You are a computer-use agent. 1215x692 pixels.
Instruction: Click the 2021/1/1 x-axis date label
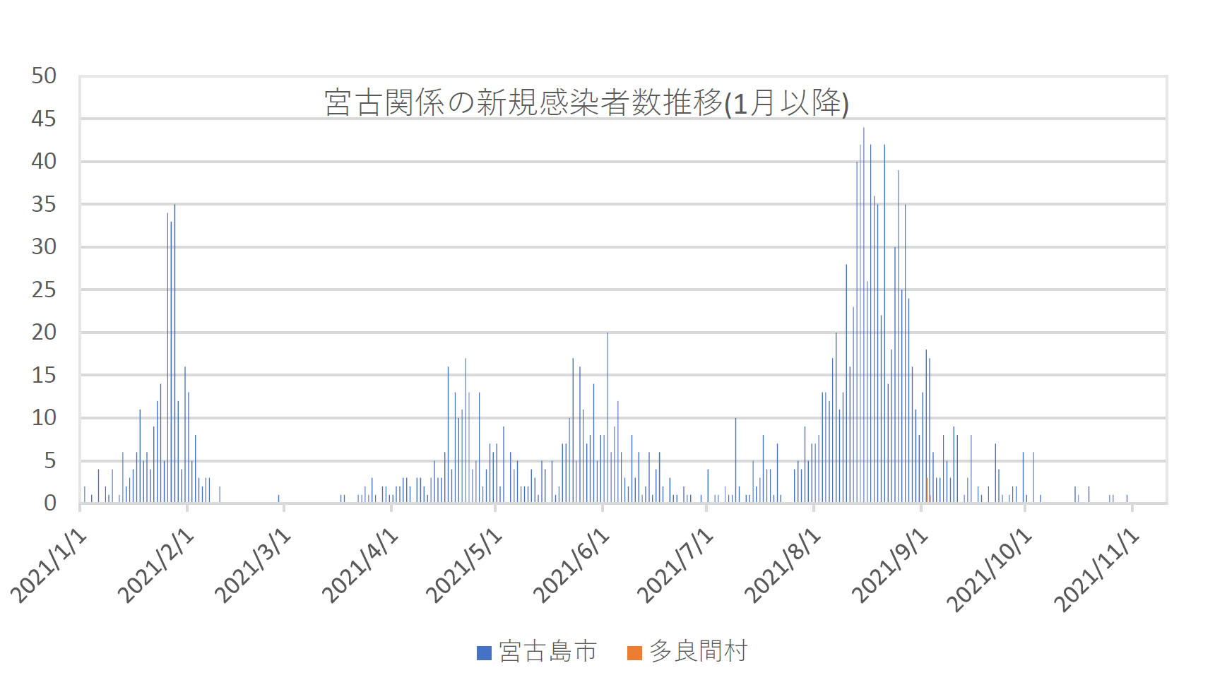[49, 565]
